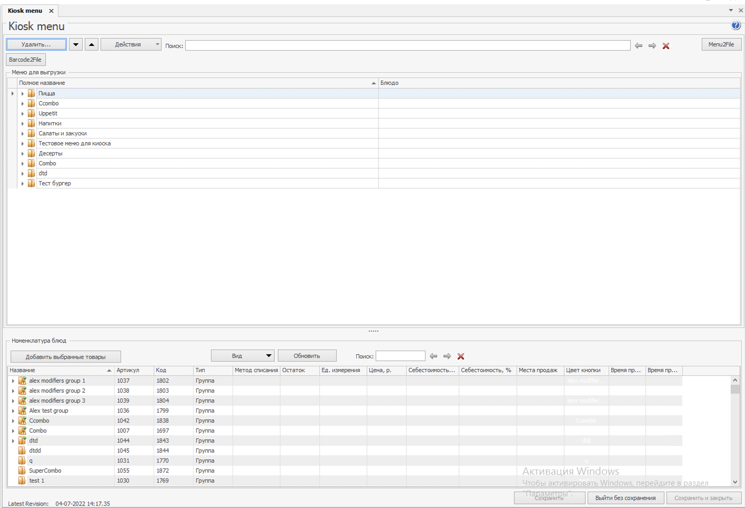Click the group icon of alex modifiers group 1
This screenshot has height=508, width=745.
tap(22, 380)
